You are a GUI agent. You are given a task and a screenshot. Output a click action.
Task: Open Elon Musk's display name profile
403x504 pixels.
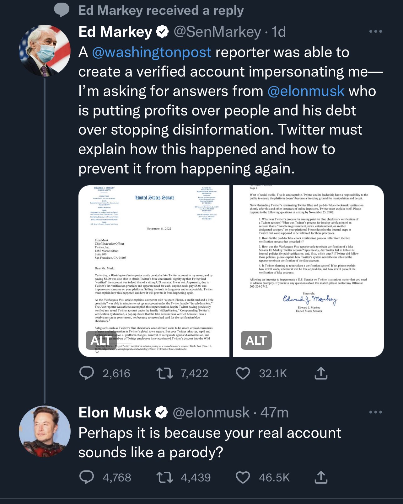[115, 412]
